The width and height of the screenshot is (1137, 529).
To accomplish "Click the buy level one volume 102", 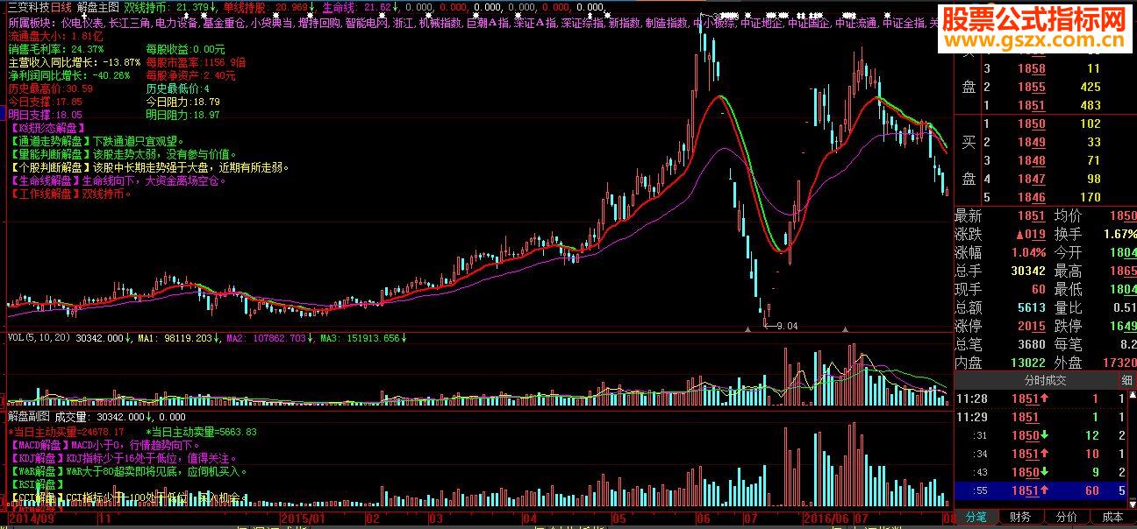I will [1091, 124].
